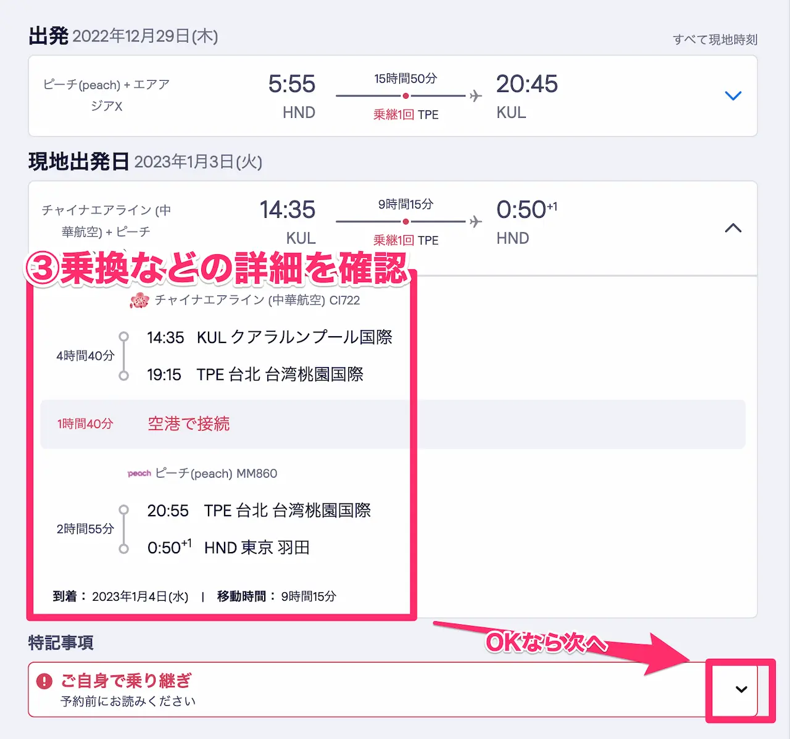This screenshot has height=739, width=790.
Task: Expand the ご自身で乗り継ぎ notice chevron
Action: (x=741, y=689)
